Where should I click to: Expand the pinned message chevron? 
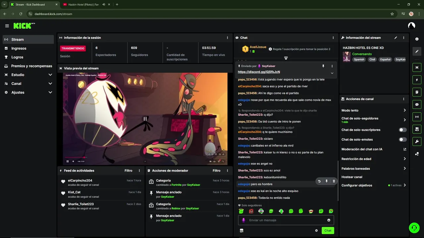click(332, 73)
